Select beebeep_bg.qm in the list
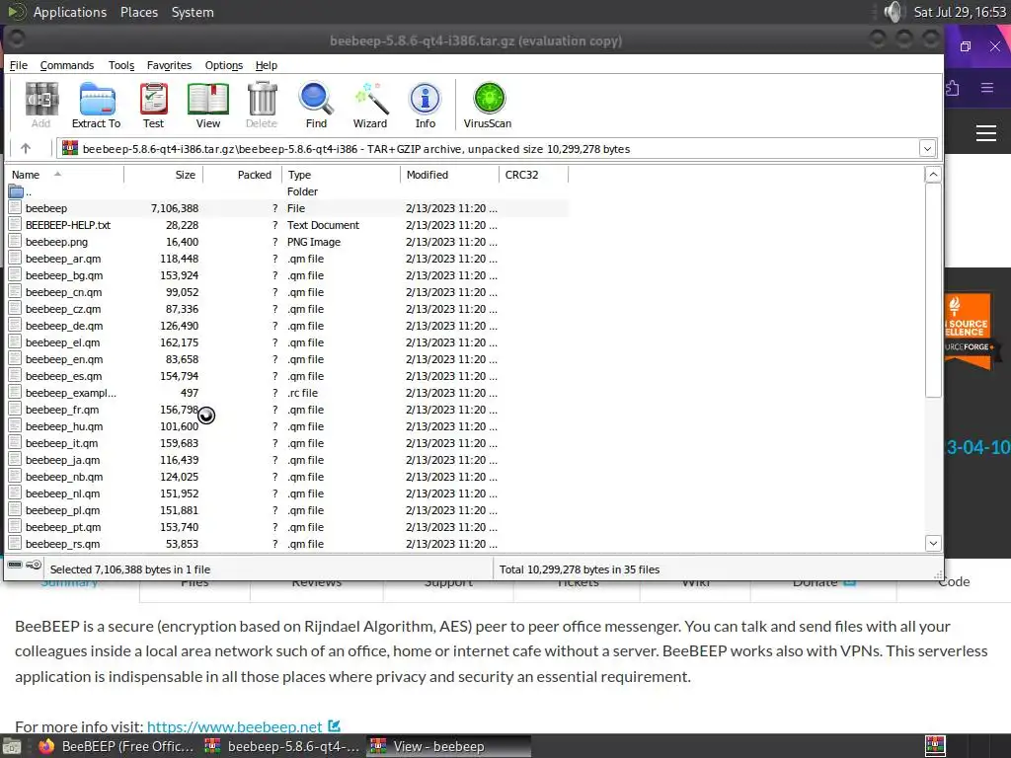 tap(287, 275)
